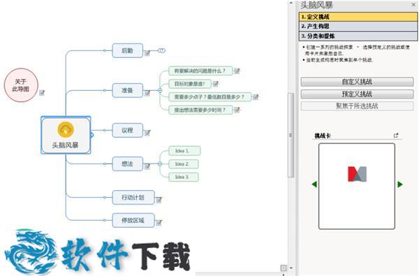Click the plus handle on 头脑风暴 central topic

click(91, 135)
